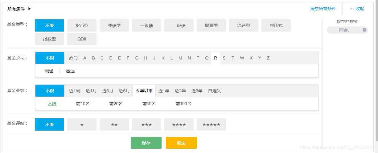Open company letter tab Z
This screenshot has height=153, width=378.
tap(268, 58)
